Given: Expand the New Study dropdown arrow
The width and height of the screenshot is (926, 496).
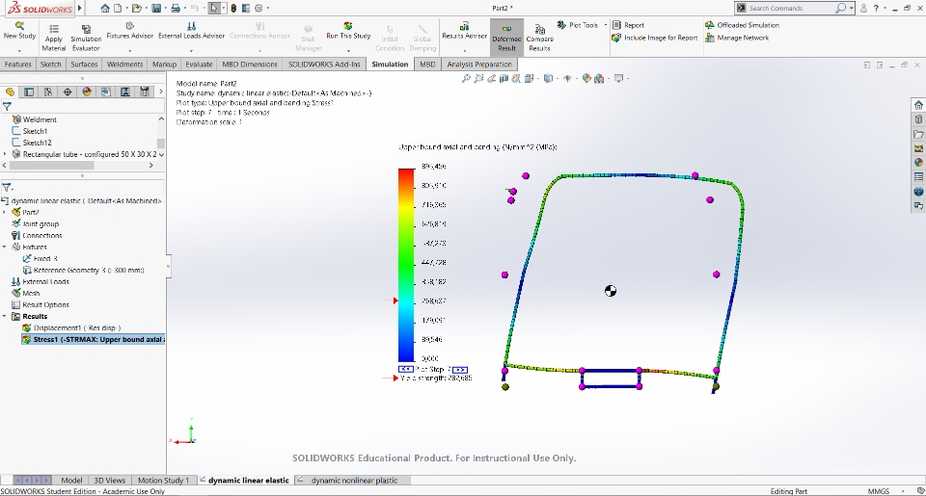Looking at the screenshot, I should [19, 51].
